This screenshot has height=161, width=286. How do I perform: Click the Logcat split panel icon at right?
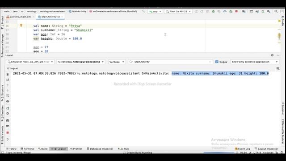278,68
